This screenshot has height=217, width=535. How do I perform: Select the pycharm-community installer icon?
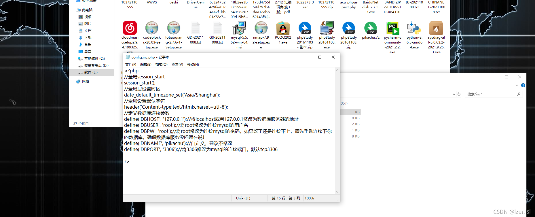[x=392, y=28]
